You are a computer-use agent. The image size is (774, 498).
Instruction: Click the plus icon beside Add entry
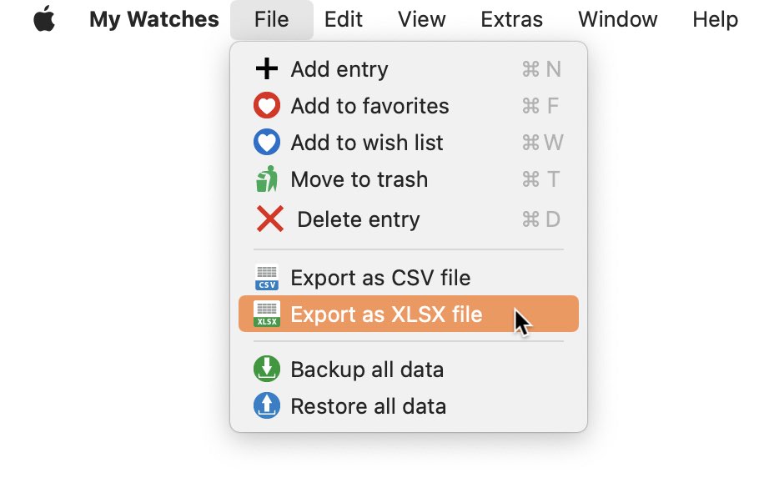267,68
